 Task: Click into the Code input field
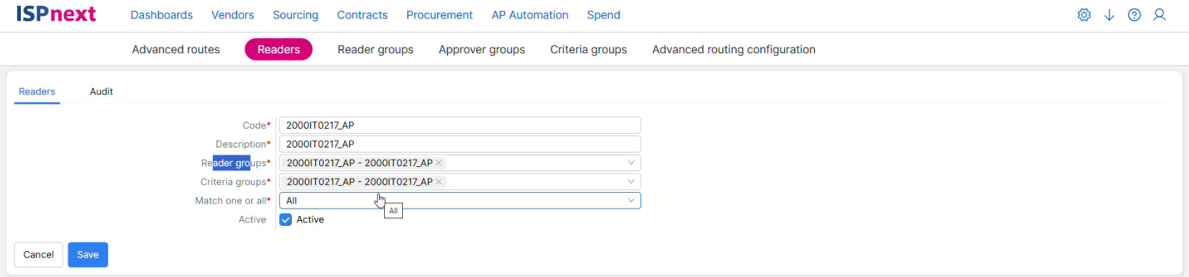coord(460,125)
